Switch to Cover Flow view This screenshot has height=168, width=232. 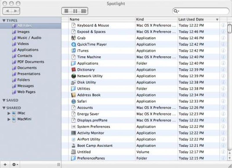(x=84, y=11)
